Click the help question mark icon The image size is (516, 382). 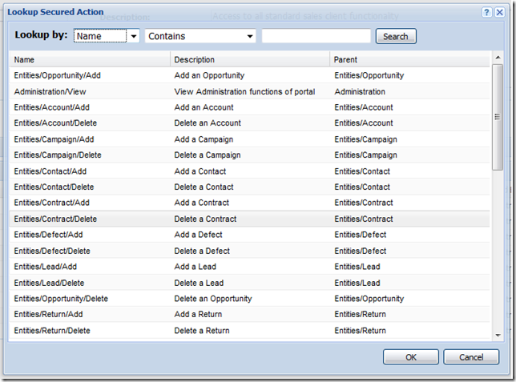pyautogui.click(x=486, y=13)
